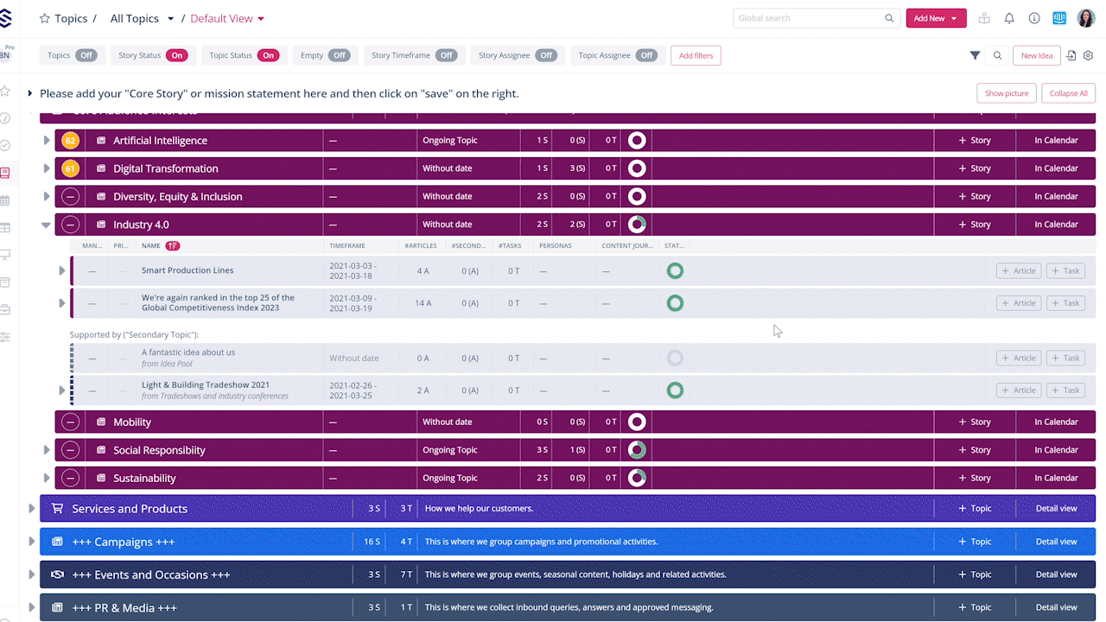Click the Add filters button
This screenshot has height=622, width=1106.
[x=696, y=55]
